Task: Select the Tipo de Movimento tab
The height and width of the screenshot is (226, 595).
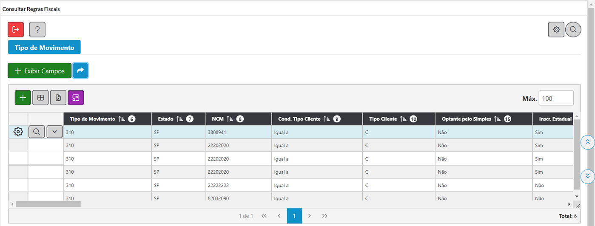Action: click(44, 48)
